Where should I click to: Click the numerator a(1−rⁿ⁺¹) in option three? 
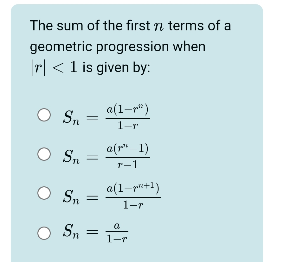(x=133, y=189)
